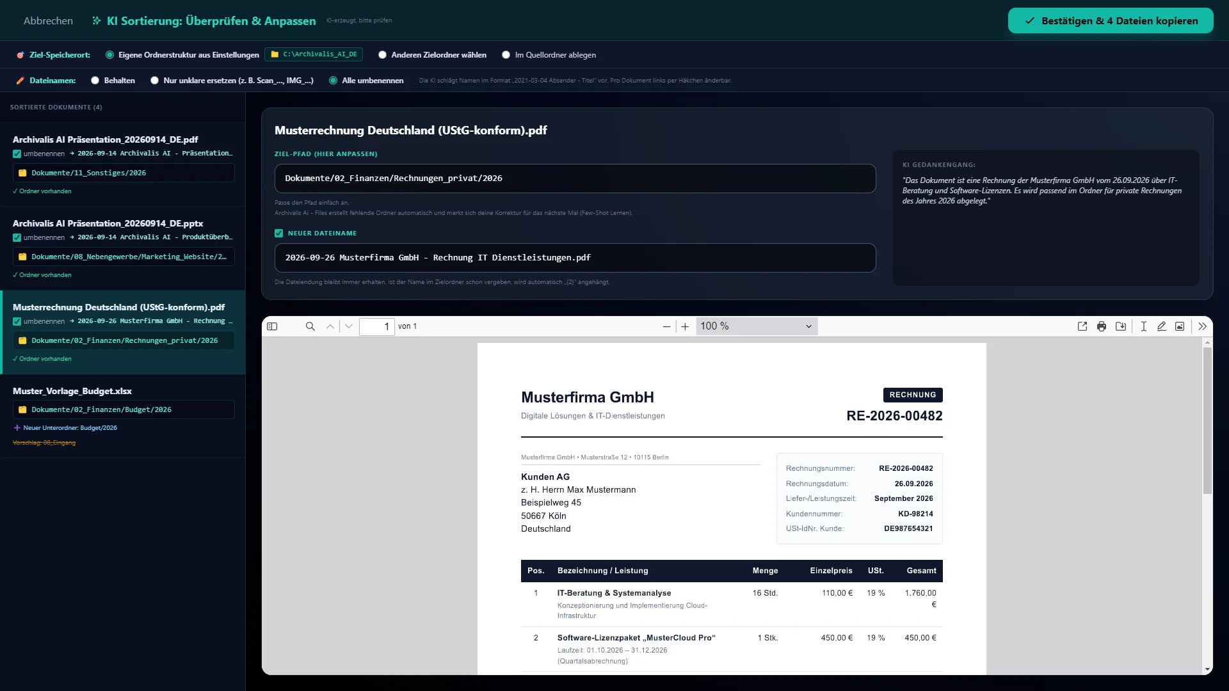Select 'Alle umbenennen' radio option
The height and width of the screenshot is (691, 1229).
coord(333,81)
